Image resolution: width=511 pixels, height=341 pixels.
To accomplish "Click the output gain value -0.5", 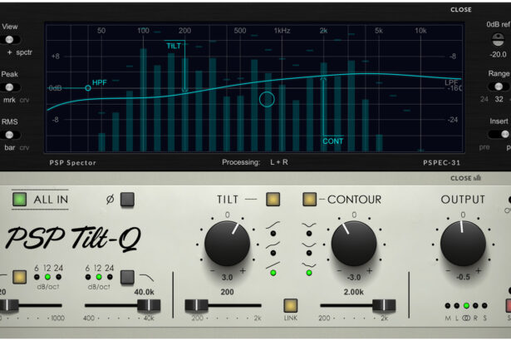I will [x=463, y=277].
